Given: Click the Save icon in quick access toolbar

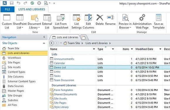Looking at the screenshot, I should coord(11,3).
